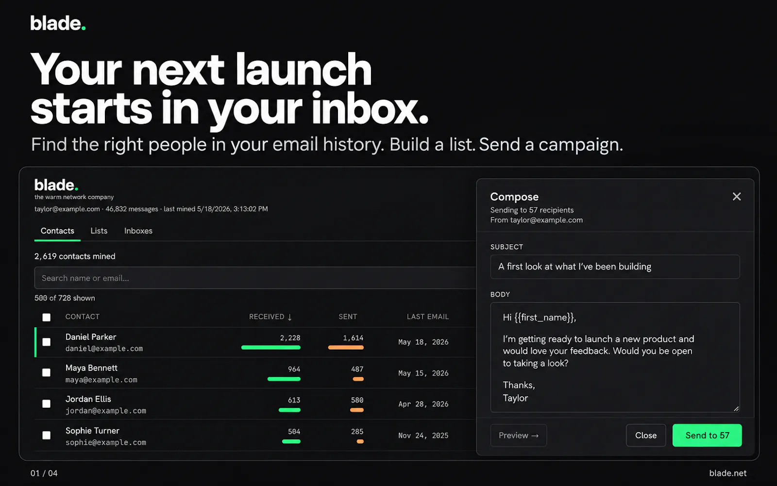This screenshot has width=777, height=486.
Task: Click the Jordan Ellis contact name
Action: (x=88, y=399)
